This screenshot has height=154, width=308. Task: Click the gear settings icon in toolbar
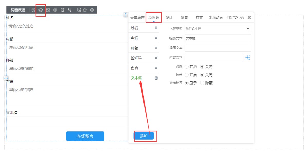[55, 10]
